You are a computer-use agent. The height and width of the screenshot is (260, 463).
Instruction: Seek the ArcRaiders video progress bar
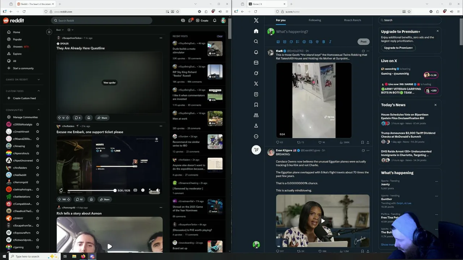91,190
